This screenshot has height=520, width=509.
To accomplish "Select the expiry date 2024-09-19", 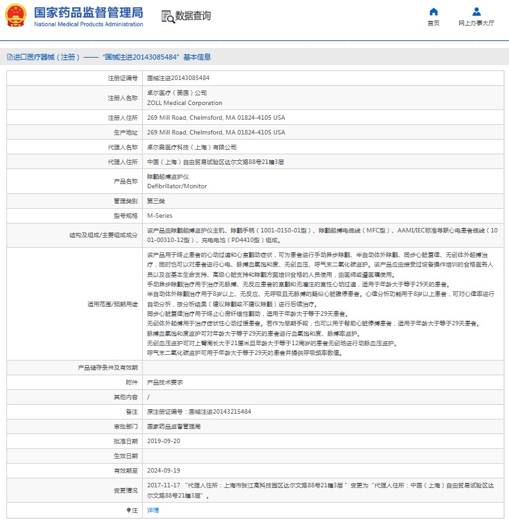I will (x=164, y=470).
